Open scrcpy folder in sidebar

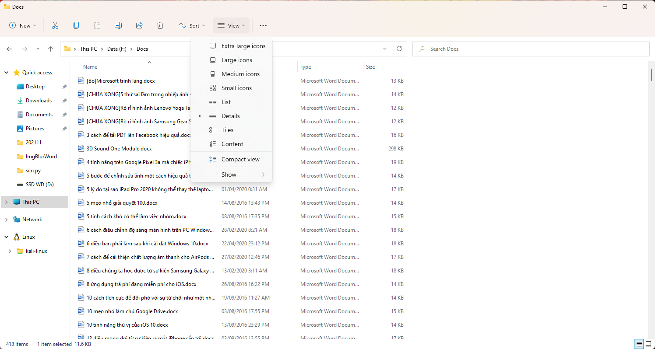coord(33,171)
